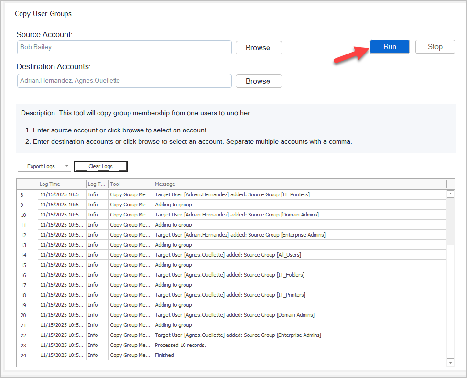Browse for the Destination Accounts
467x378 pixels.
click(x=258, y=81)
